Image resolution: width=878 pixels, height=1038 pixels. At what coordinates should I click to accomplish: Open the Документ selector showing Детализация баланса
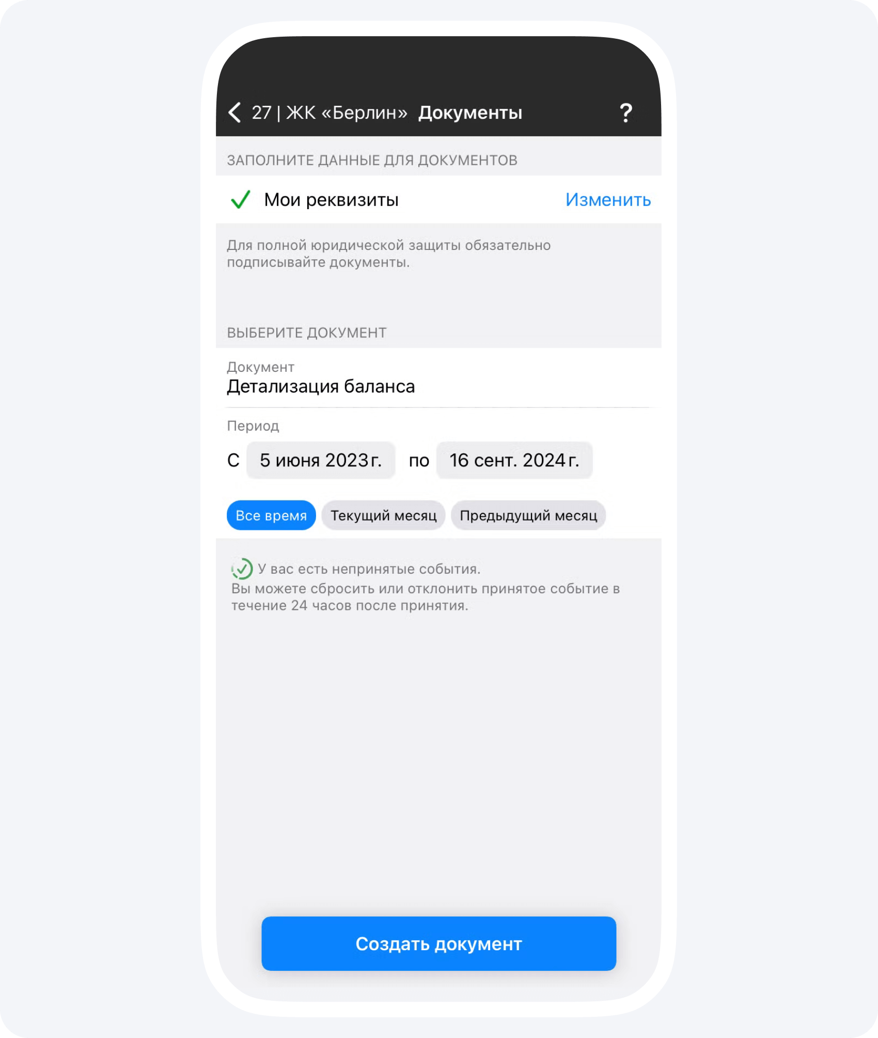438,378
